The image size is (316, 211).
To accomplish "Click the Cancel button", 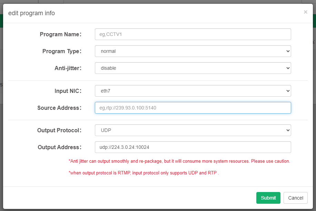I will [x=295, y=198].
